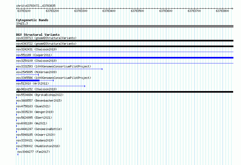This screenshot has height=165, width=241.
Task: Select nsv6081180 (Wu2021) label
Action: (32, 123)
